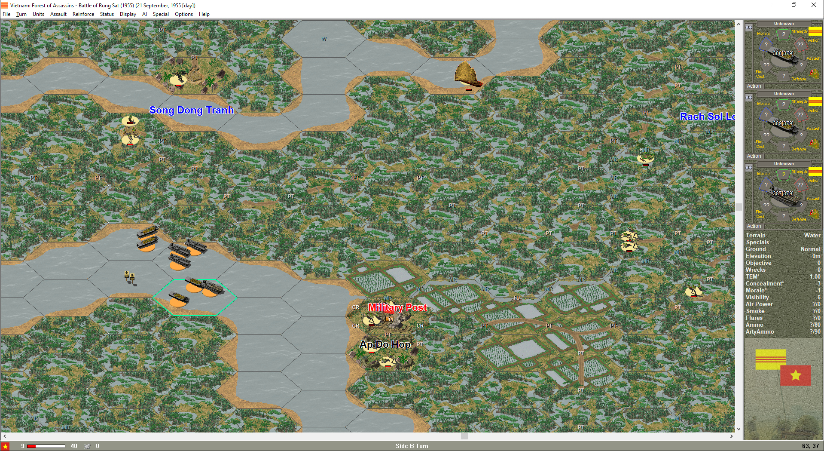Click the Song Dong Tranh map label
The height and width of the screenshot is (451, 824).
pyautogui.click(x=192, y=110)
